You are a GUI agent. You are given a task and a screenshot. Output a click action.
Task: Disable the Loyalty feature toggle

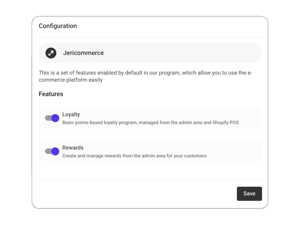click(52, 118)
